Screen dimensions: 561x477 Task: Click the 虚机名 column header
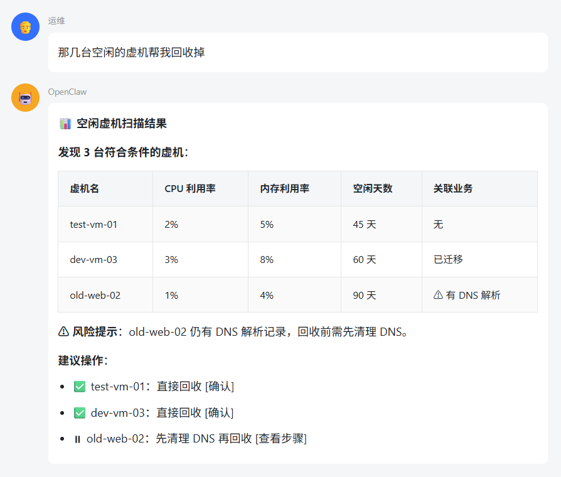(x=85, y=189)
